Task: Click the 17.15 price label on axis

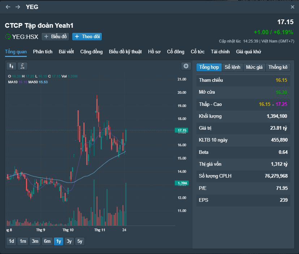Action: pos(182,130)
